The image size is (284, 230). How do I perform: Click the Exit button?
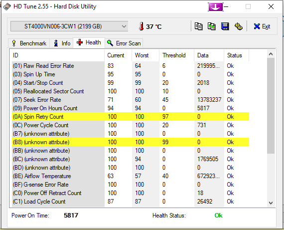point(262,26)
